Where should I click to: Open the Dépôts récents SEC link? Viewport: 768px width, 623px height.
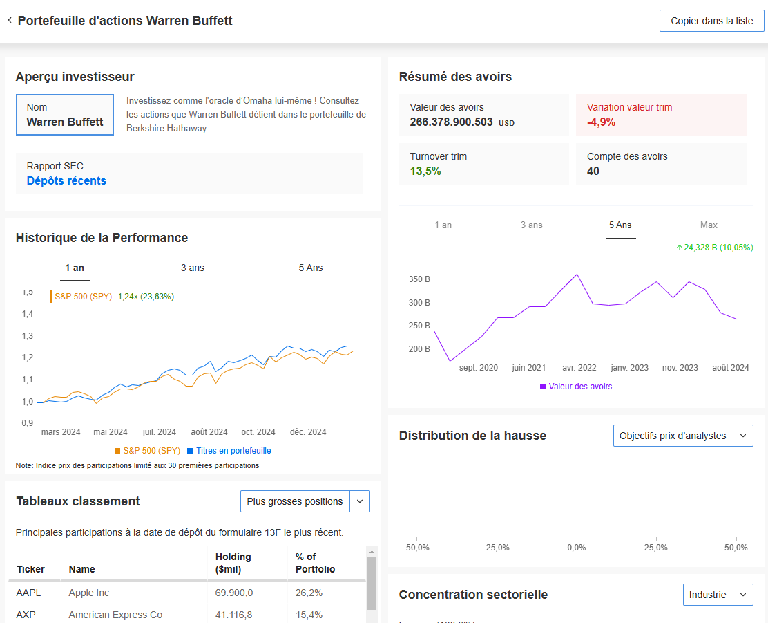(x=66, y=181)
